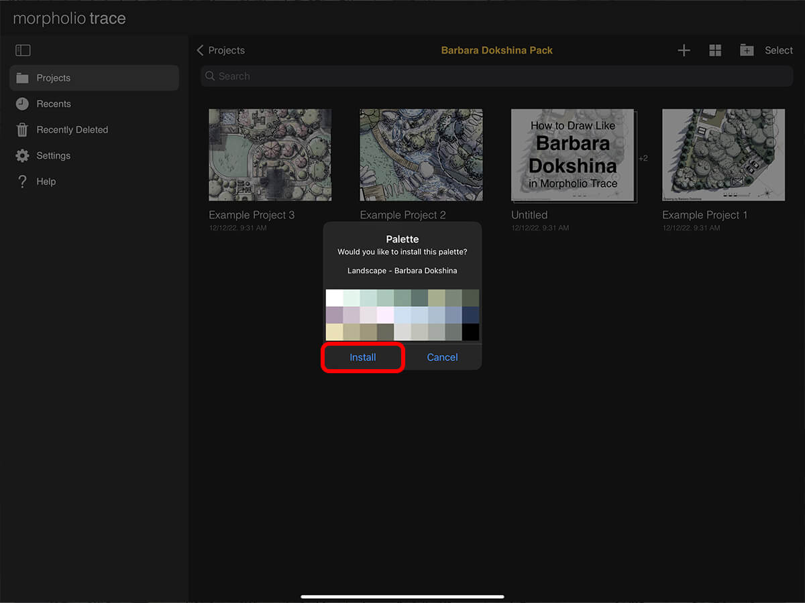The width and height of the screenshot is (805, 603).
Task: Toggle the sidebar panel icon
Action: click(23, 50)
